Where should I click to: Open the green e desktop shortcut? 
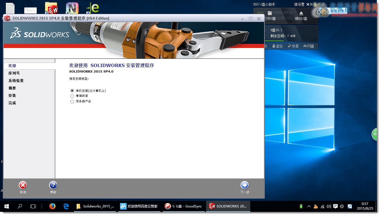[x=93, y=8]
